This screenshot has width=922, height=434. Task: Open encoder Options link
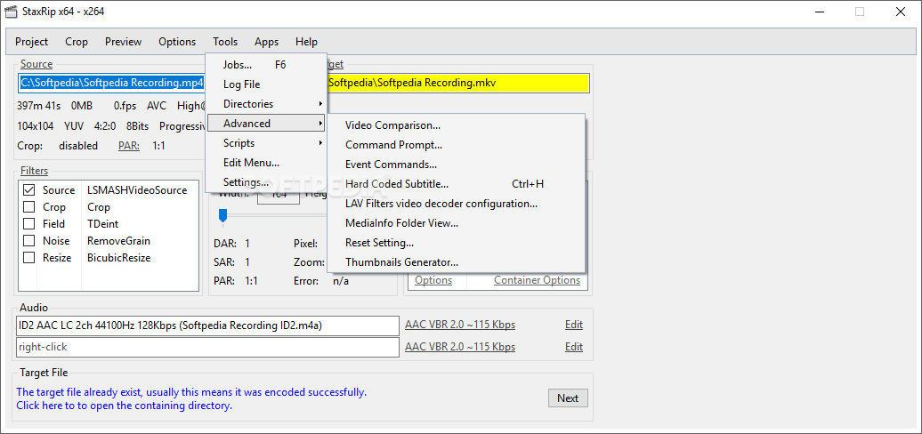(433, 280)
